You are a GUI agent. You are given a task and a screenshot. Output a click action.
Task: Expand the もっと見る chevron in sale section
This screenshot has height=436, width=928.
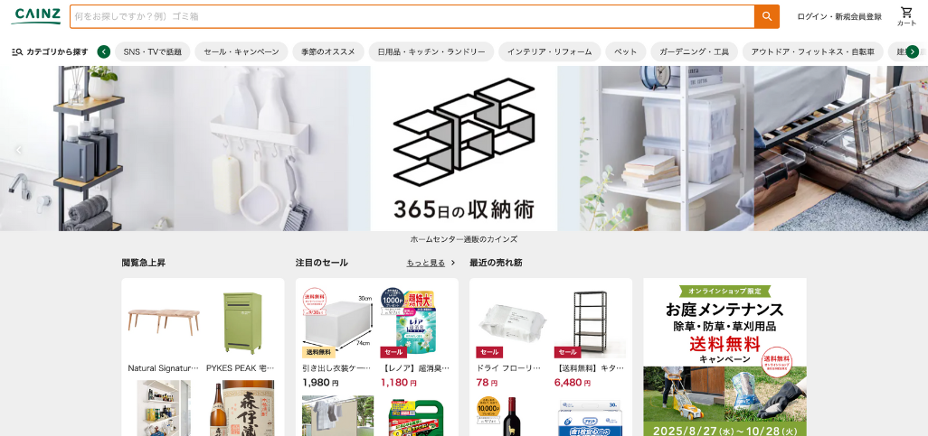(x=453, y=263)
